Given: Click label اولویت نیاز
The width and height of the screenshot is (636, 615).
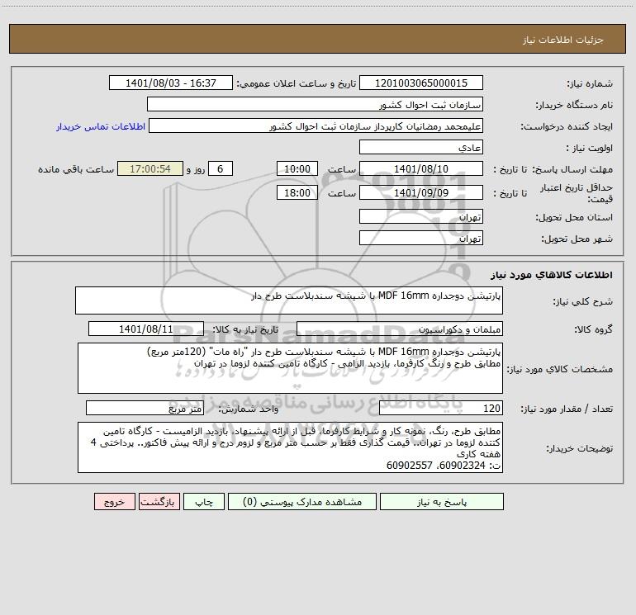Looking at the screenshot, I should click(x=589, y=148).
